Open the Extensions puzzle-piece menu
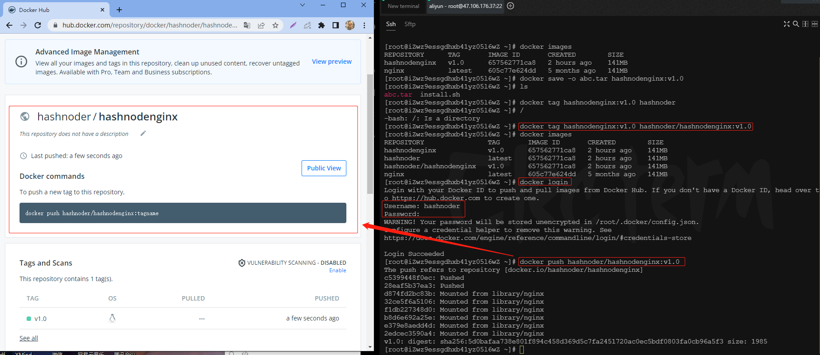820x355 pixels. 322,25
